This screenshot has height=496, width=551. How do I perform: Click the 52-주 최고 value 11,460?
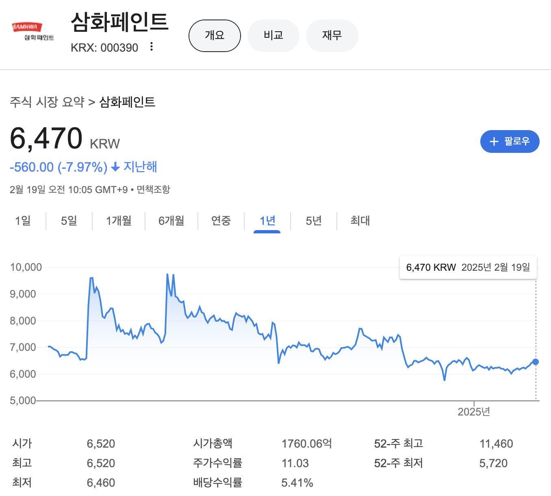click(496, 444)
